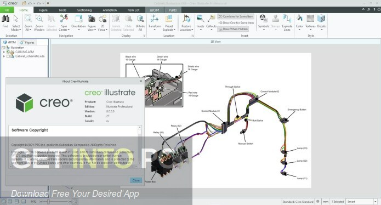
Task: Switch to the Tools ribbon tab
Action: (62, 10)
